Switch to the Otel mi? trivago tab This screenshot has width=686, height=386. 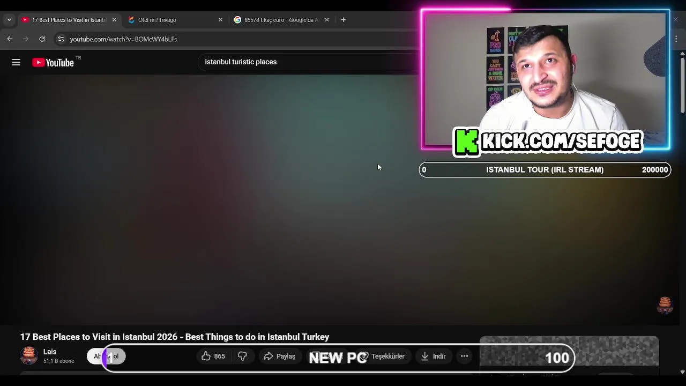(175, 20)
